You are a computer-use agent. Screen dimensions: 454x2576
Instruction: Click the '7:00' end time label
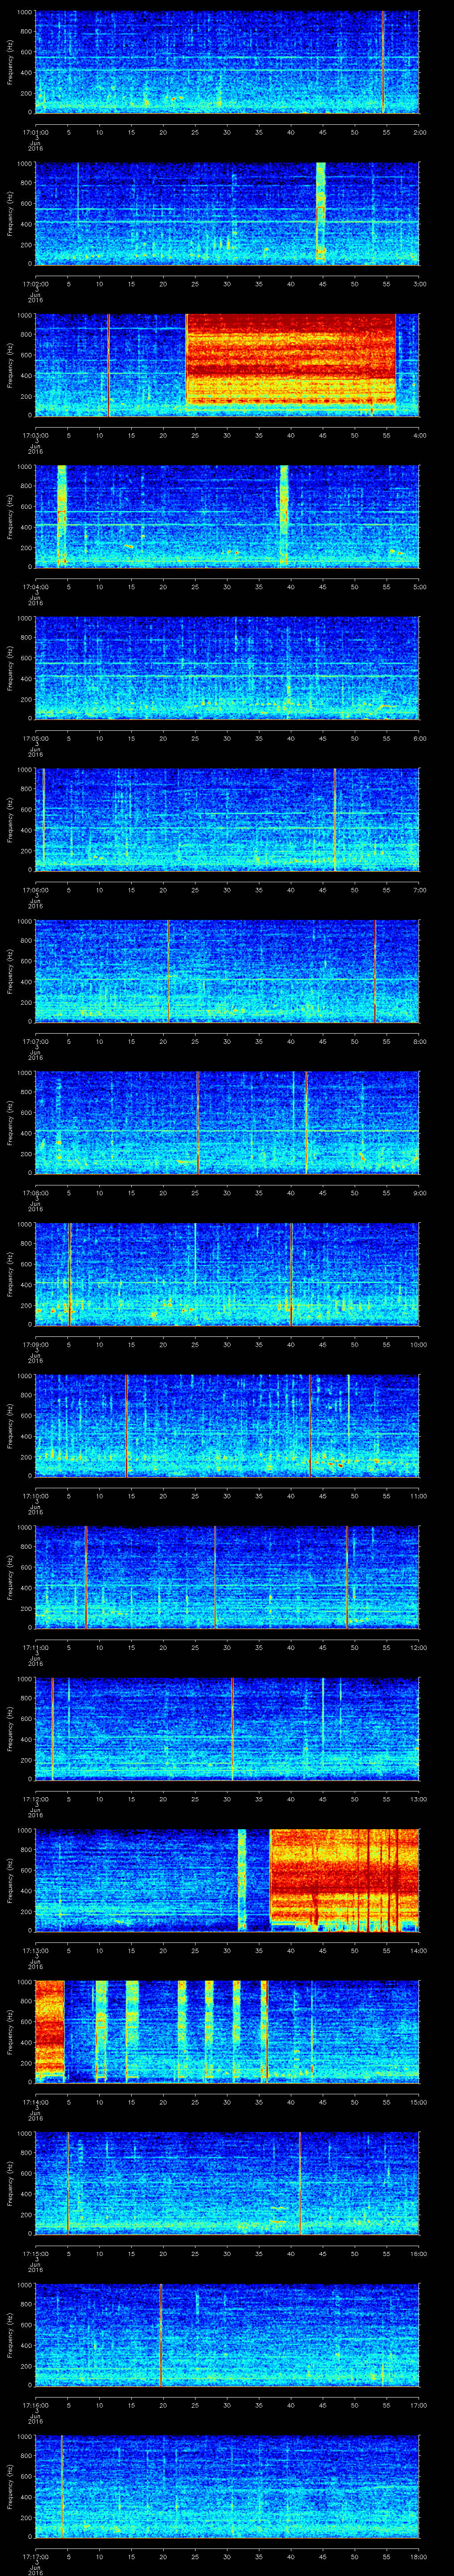pos(419,890)
